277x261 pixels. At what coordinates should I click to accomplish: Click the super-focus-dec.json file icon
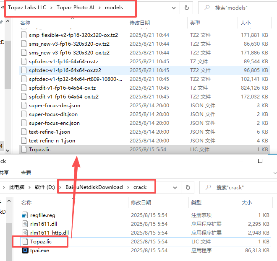(24, 106)
